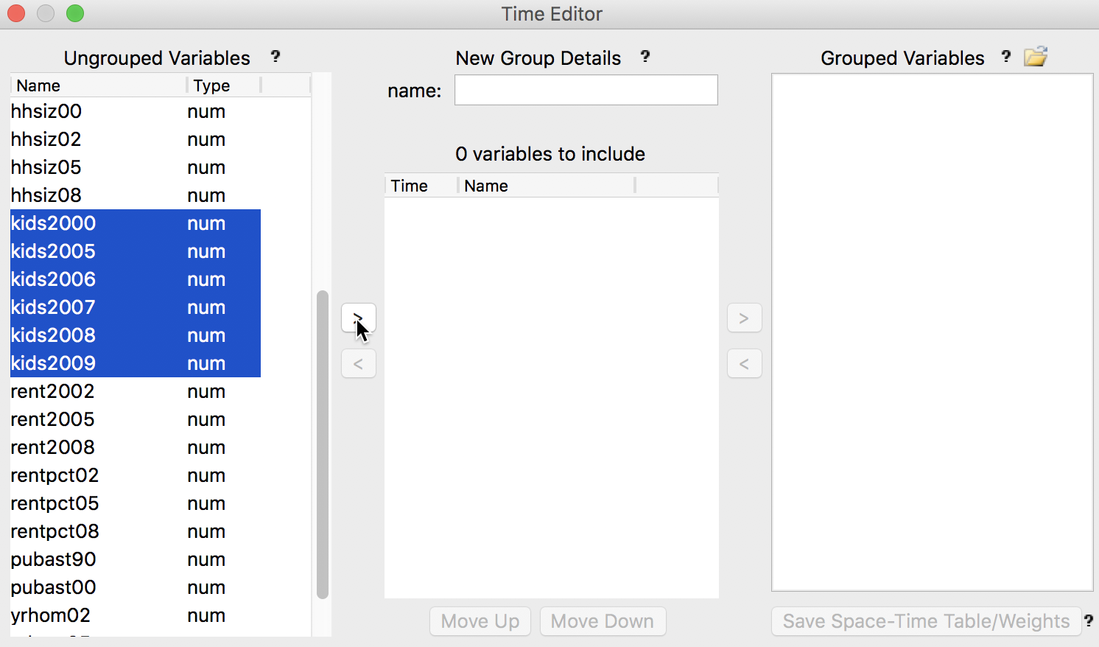Select the kids2007 variable row
The width and height of the screenshot is (1099, 647).
(x=136, y=307)
